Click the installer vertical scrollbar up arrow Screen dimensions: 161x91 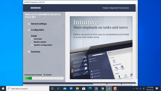tap(137, 5)
